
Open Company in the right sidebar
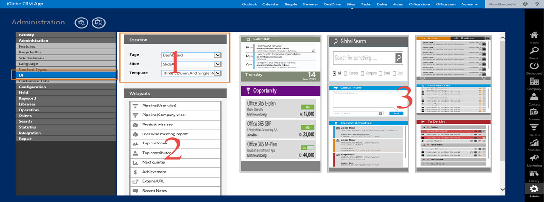tap(534, 84)
